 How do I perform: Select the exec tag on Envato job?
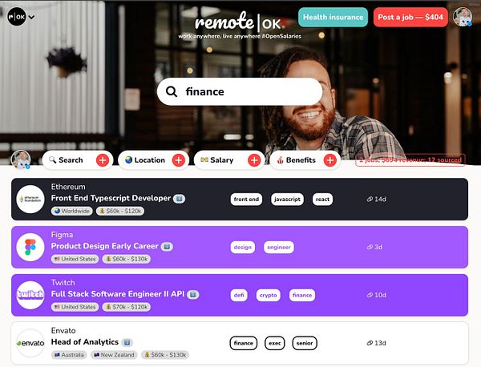coord(274,343)
